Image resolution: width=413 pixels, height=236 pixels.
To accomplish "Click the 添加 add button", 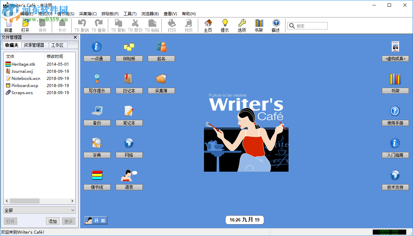I will (x=52, y=221).
